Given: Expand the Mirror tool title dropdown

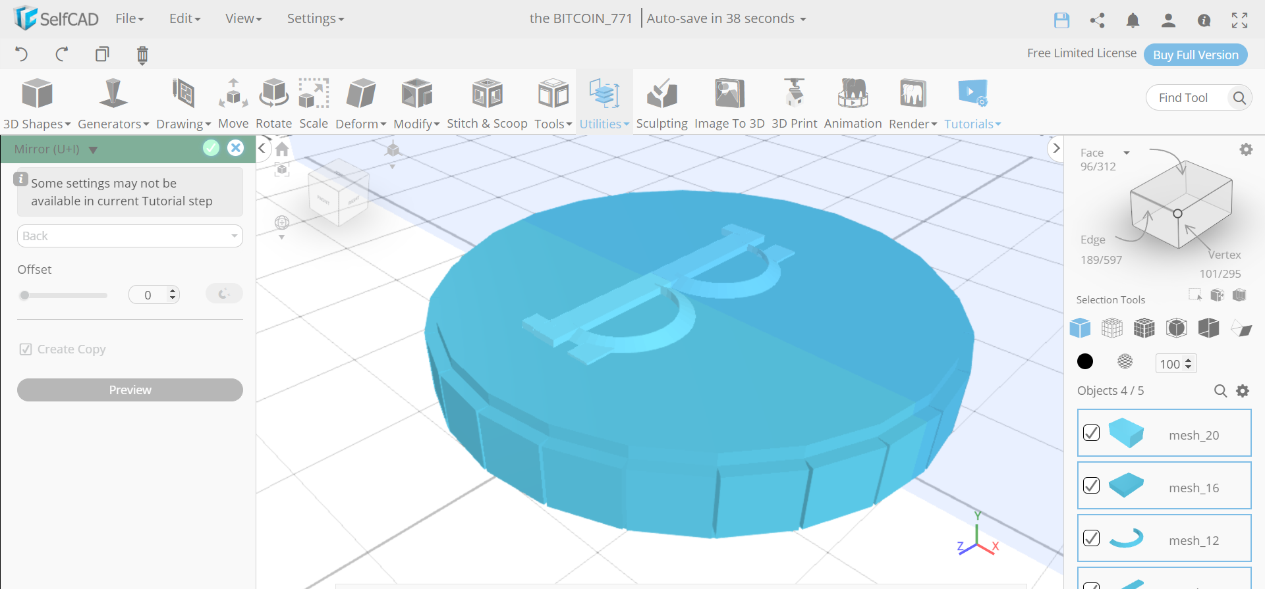Looking at the screenshot, I should [x=93, y=150].
